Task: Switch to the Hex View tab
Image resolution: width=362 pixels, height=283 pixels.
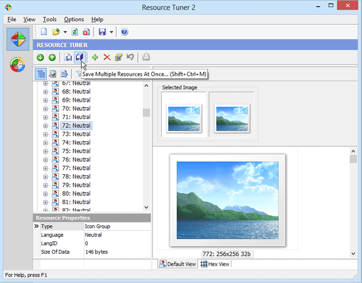Action: pos(215,264)
